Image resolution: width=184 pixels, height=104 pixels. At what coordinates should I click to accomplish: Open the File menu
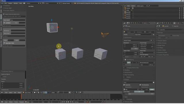[6, 3]
